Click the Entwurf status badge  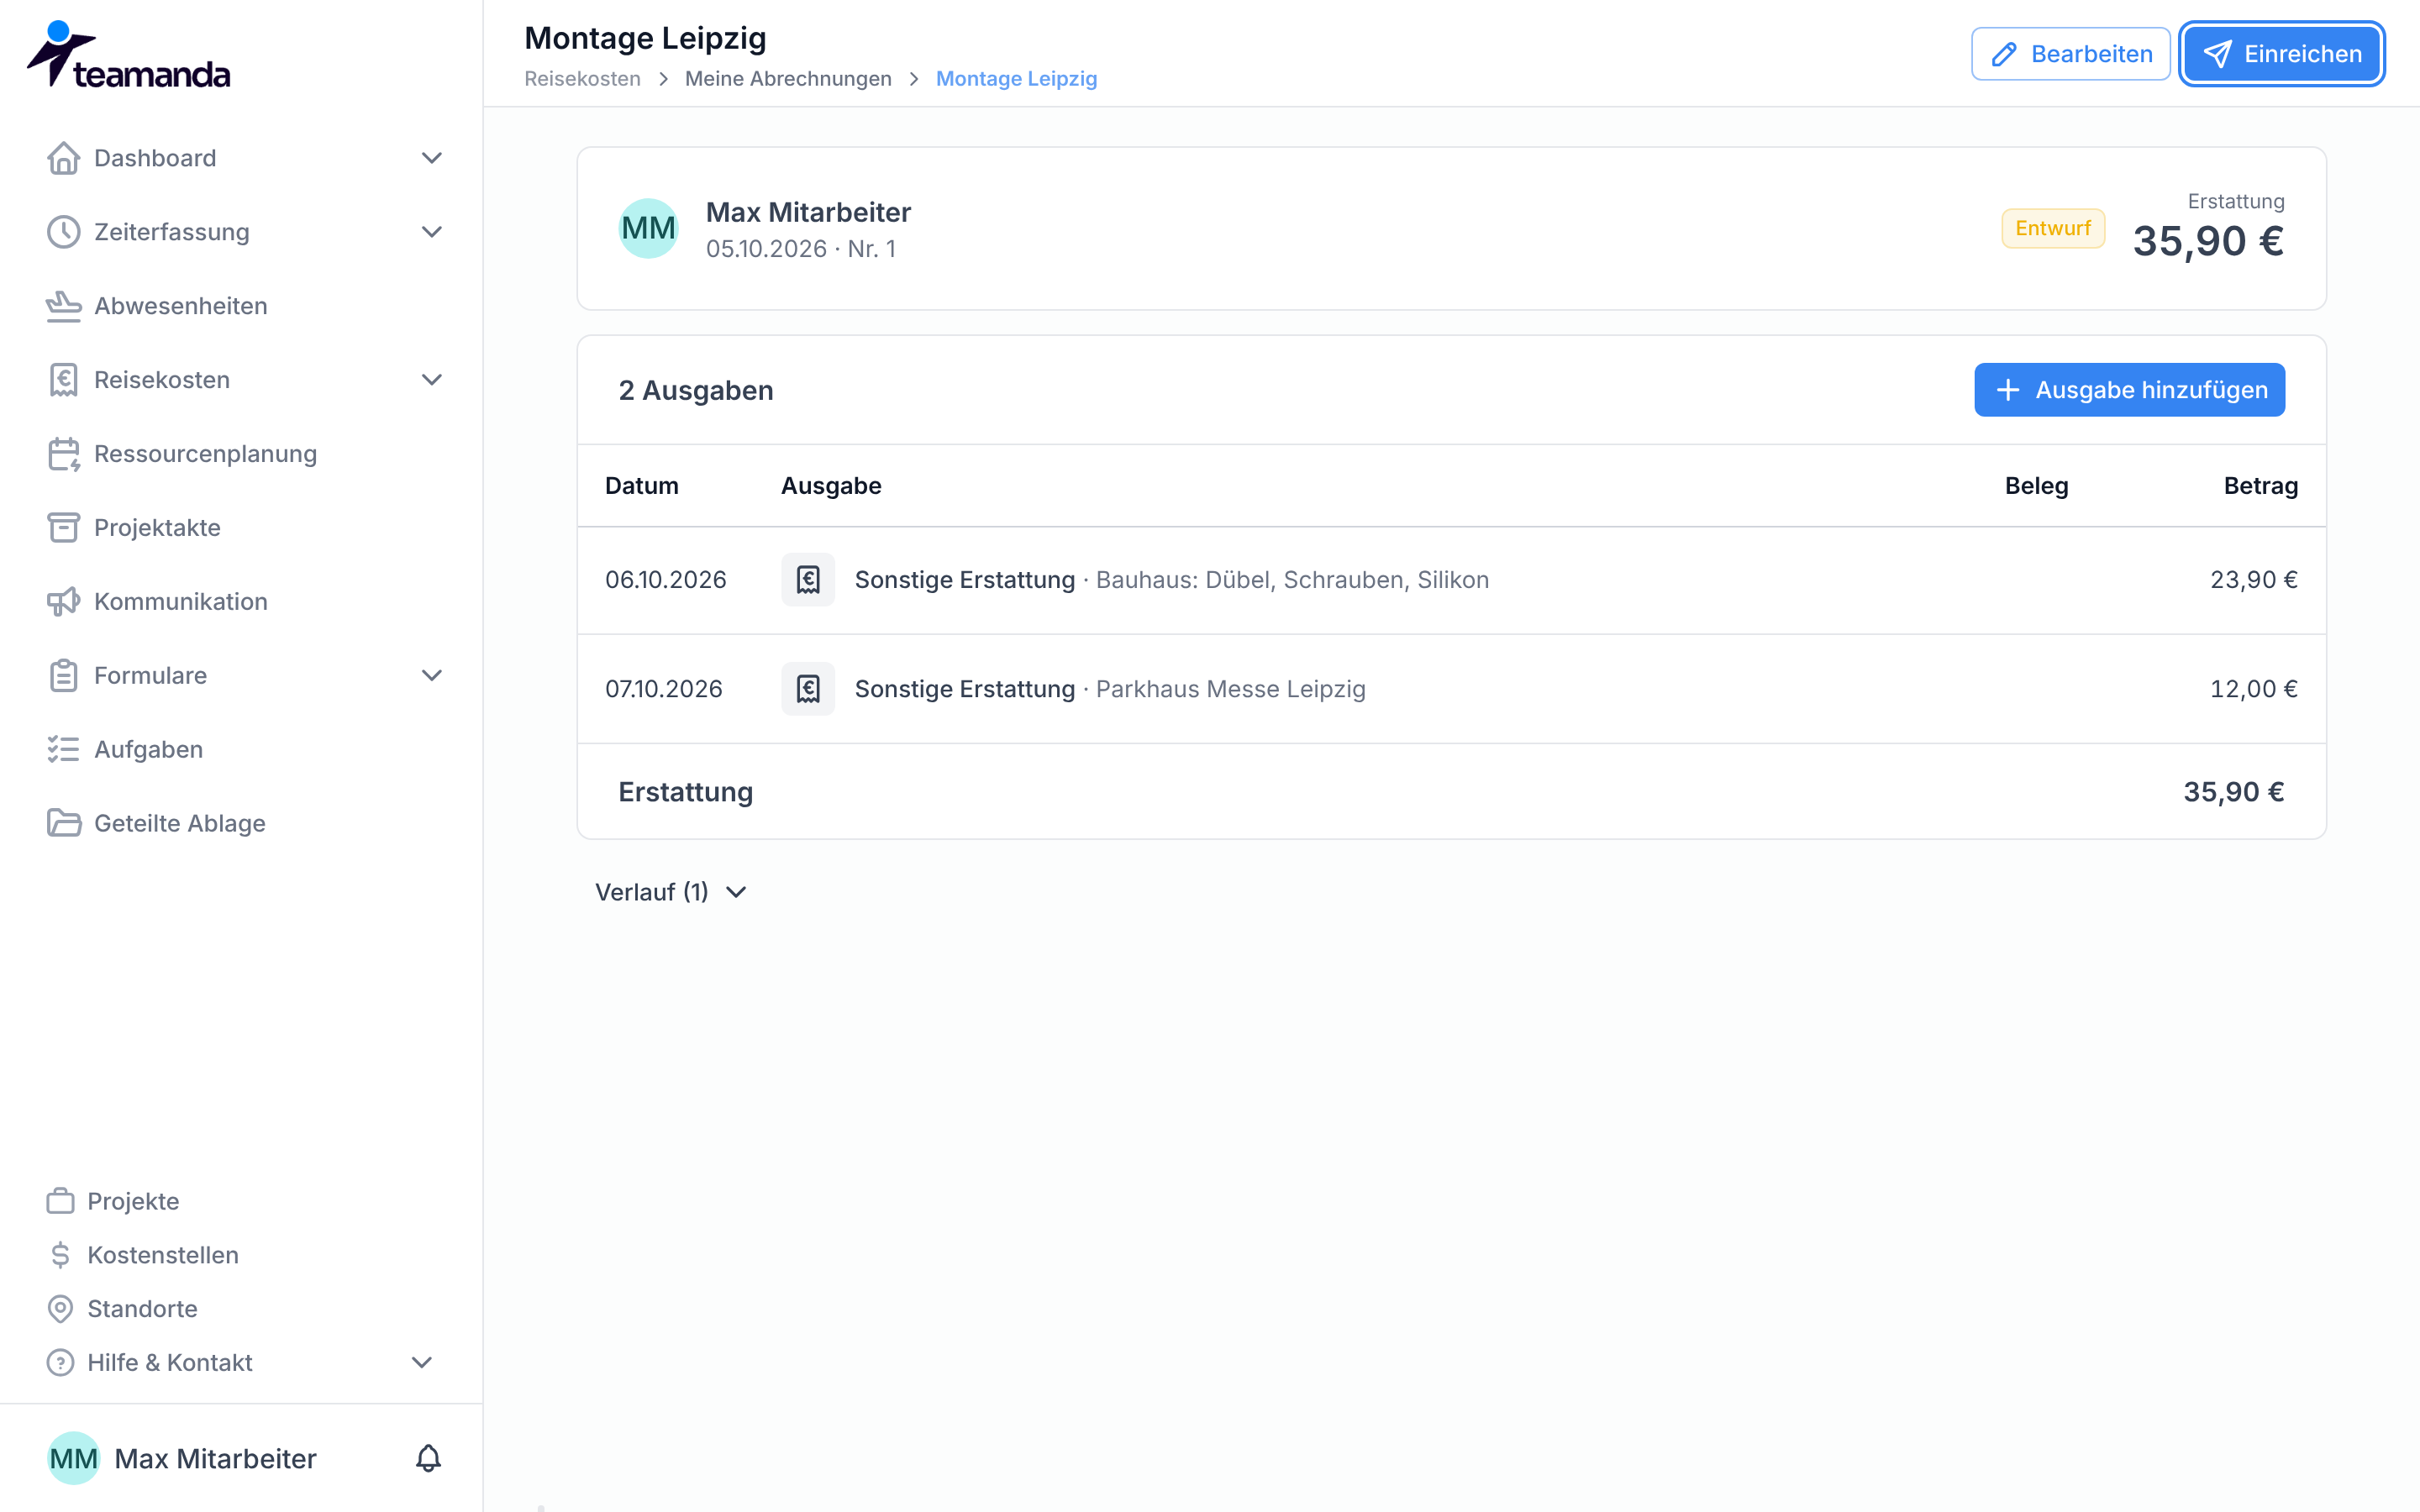(2052, 228)
